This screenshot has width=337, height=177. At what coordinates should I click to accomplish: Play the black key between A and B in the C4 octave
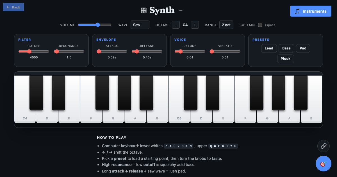pyautogui.click(x=147, y=93)
